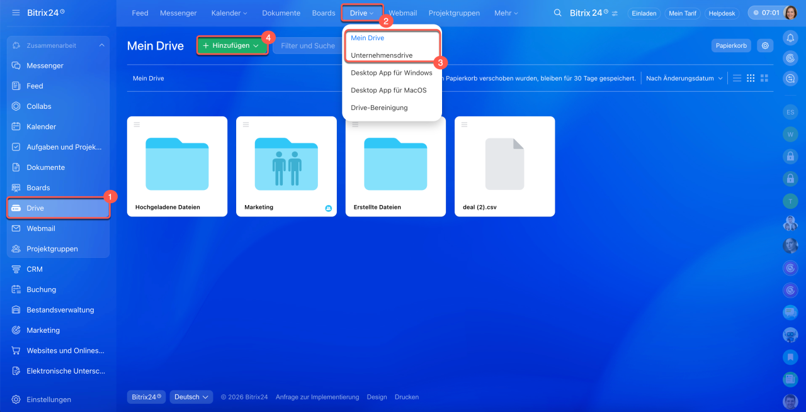Click the Einstellungen gear in left sidebar

point(16,399)
